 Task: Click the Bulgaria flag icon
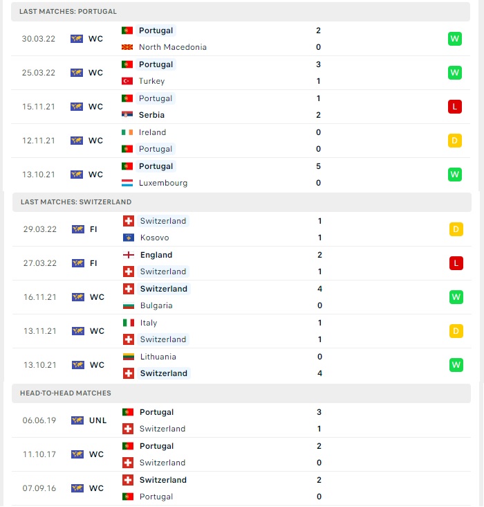pyautogui.click(x=128, y=305)
